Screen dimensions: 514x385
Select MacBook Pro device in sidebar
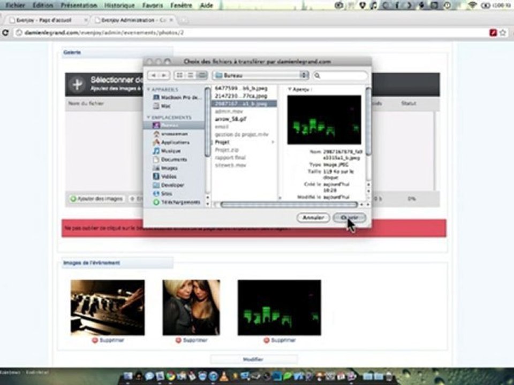pos(177,97)
